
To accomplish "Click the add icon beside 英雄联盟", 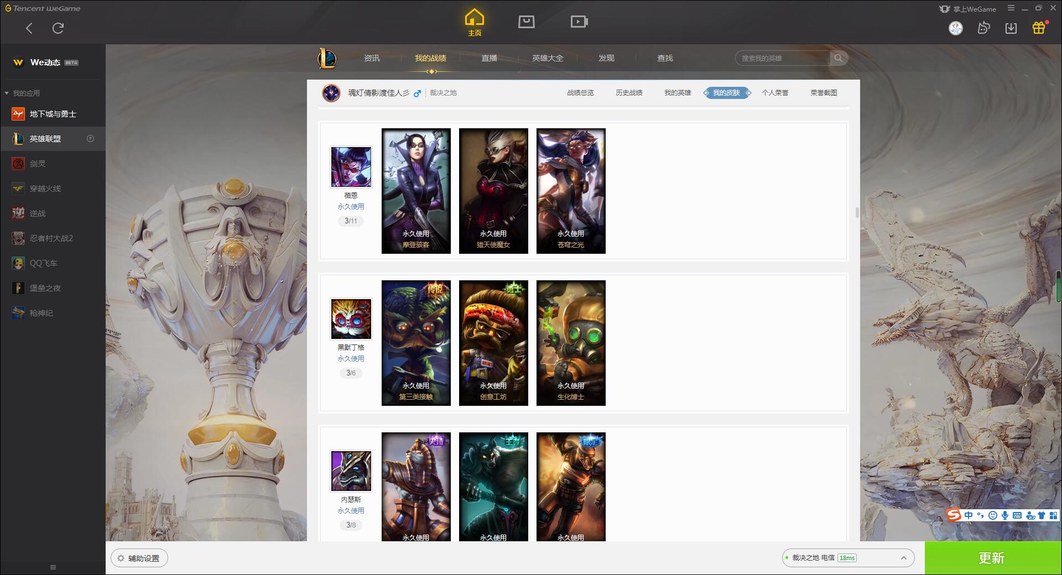I will pos(91,138).
